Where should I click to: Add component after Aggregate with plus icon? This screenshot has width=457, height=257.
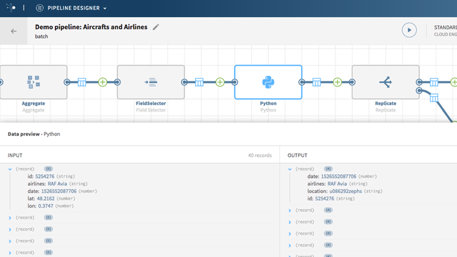click(x=102, y=82)
